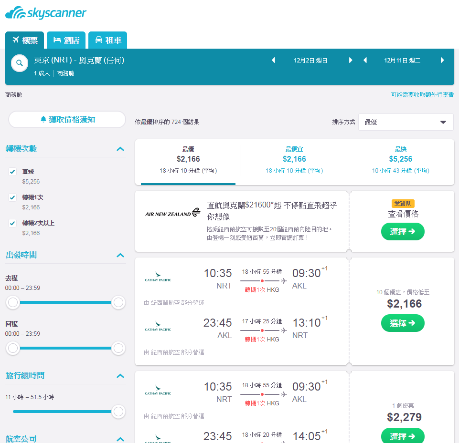Click the 受贊助 sponsored badge
Screen dimensions: 459x443
coord(403,204)
